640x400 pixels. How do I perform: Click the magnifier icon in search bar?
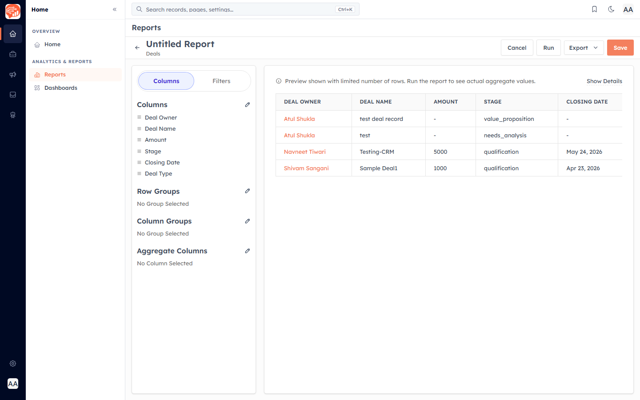139,9
